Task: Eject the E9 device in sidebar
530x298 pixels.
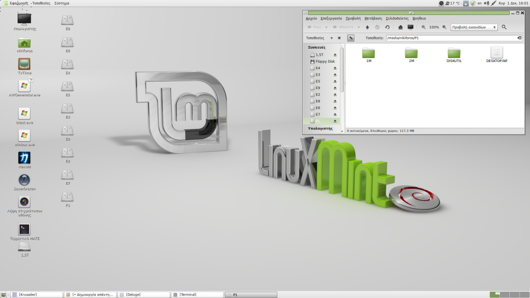Action: click(x=335, y=88)
